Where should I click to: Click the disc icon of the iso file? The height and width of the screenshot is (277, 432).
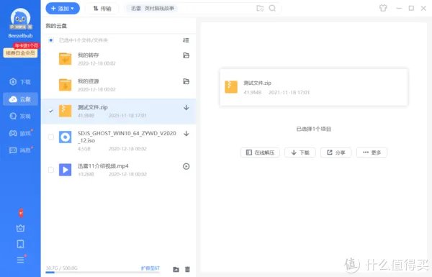point(66,137)
